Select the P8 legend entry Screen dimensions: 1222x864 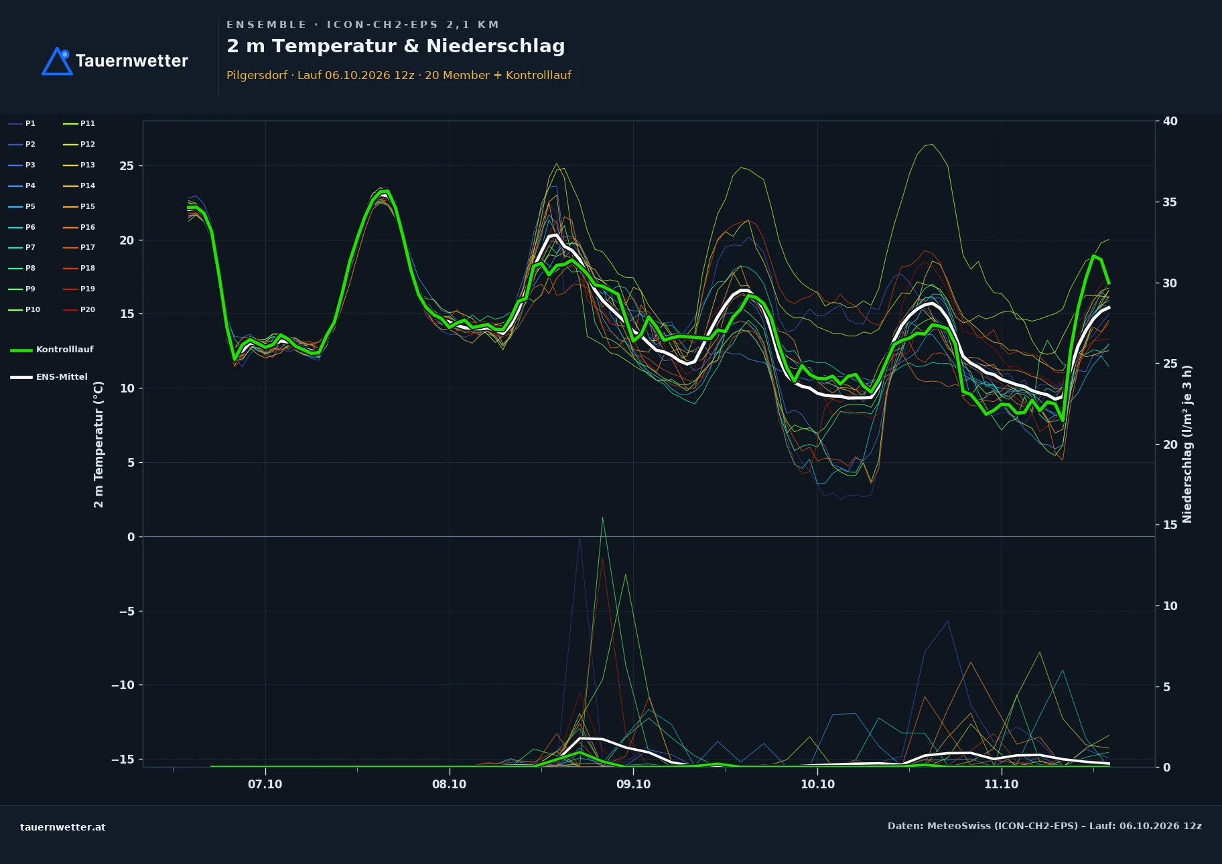coord(21,268)
